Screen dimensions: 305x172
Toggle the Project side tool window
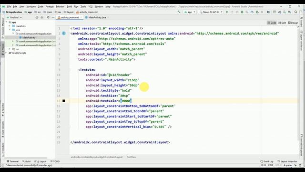[3, 49]
